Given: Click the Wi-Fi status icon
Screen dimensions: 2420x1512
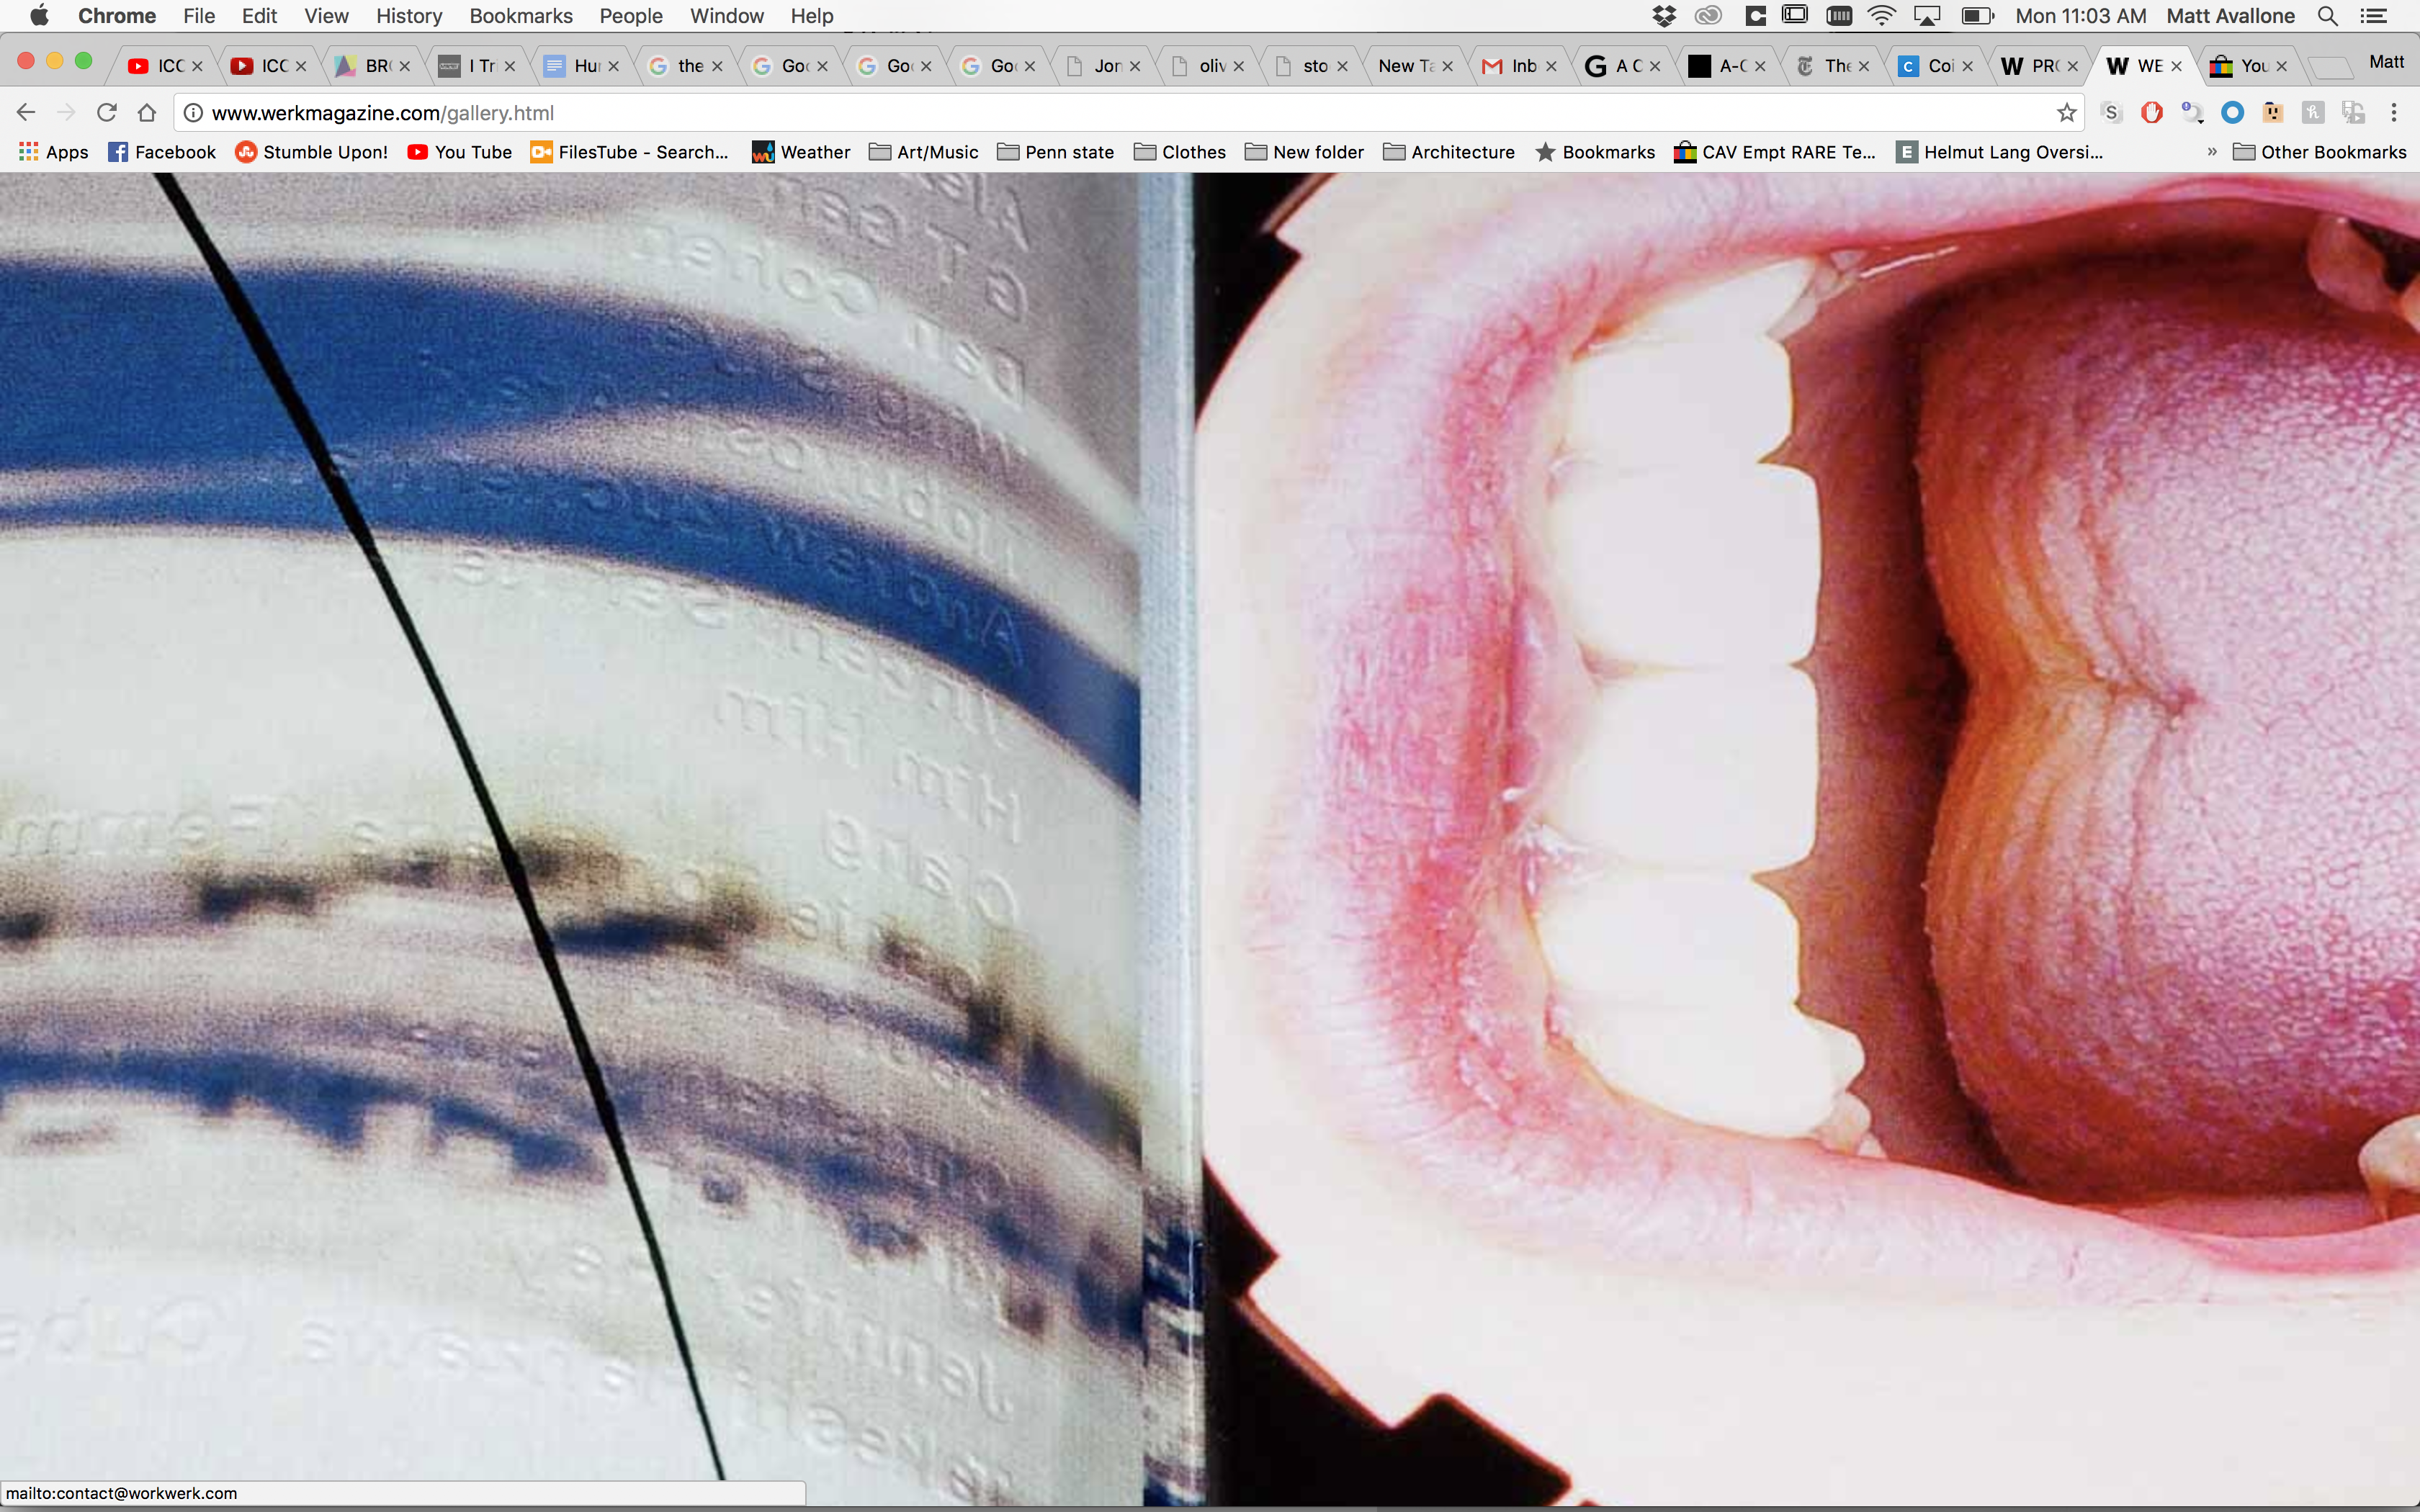Looking at the screenshot, I should pyautogui.click(x=1881, y=16).
